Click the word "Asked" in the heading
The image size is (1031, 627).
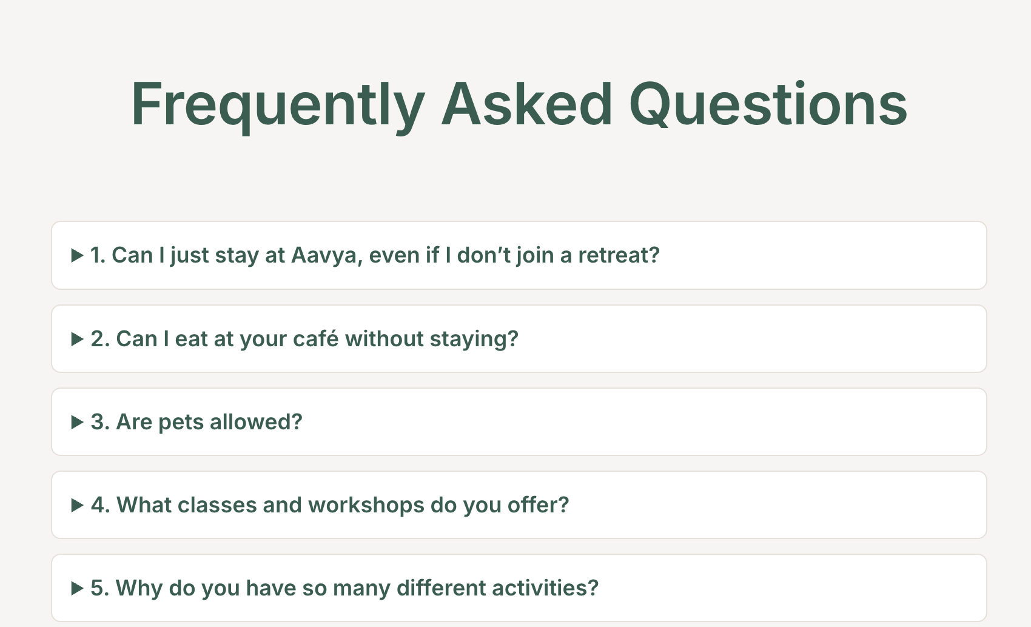pyautogui.click(x=526, y=104)
